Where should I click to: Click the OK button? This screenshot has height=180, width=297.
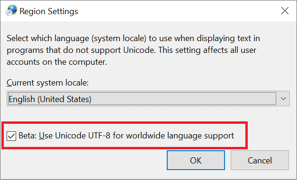click(x=196, y=160)
